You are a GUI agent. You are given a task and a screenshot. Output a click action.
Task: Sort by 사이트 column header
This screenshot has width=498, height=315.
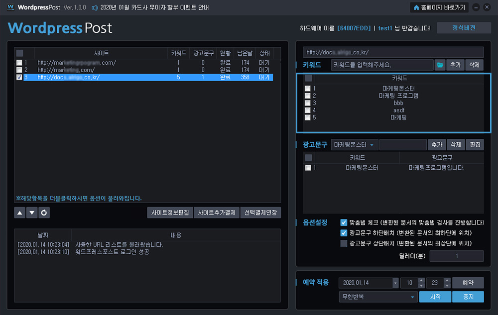pos(101,53)
